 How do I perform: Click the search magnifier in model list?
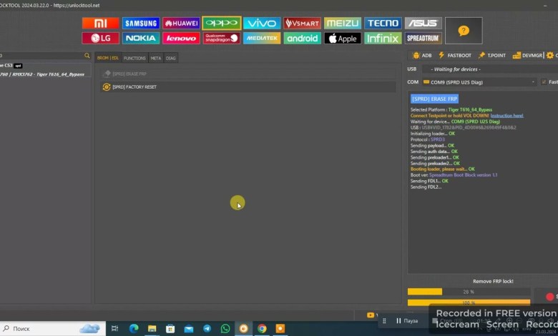(87, 56)
